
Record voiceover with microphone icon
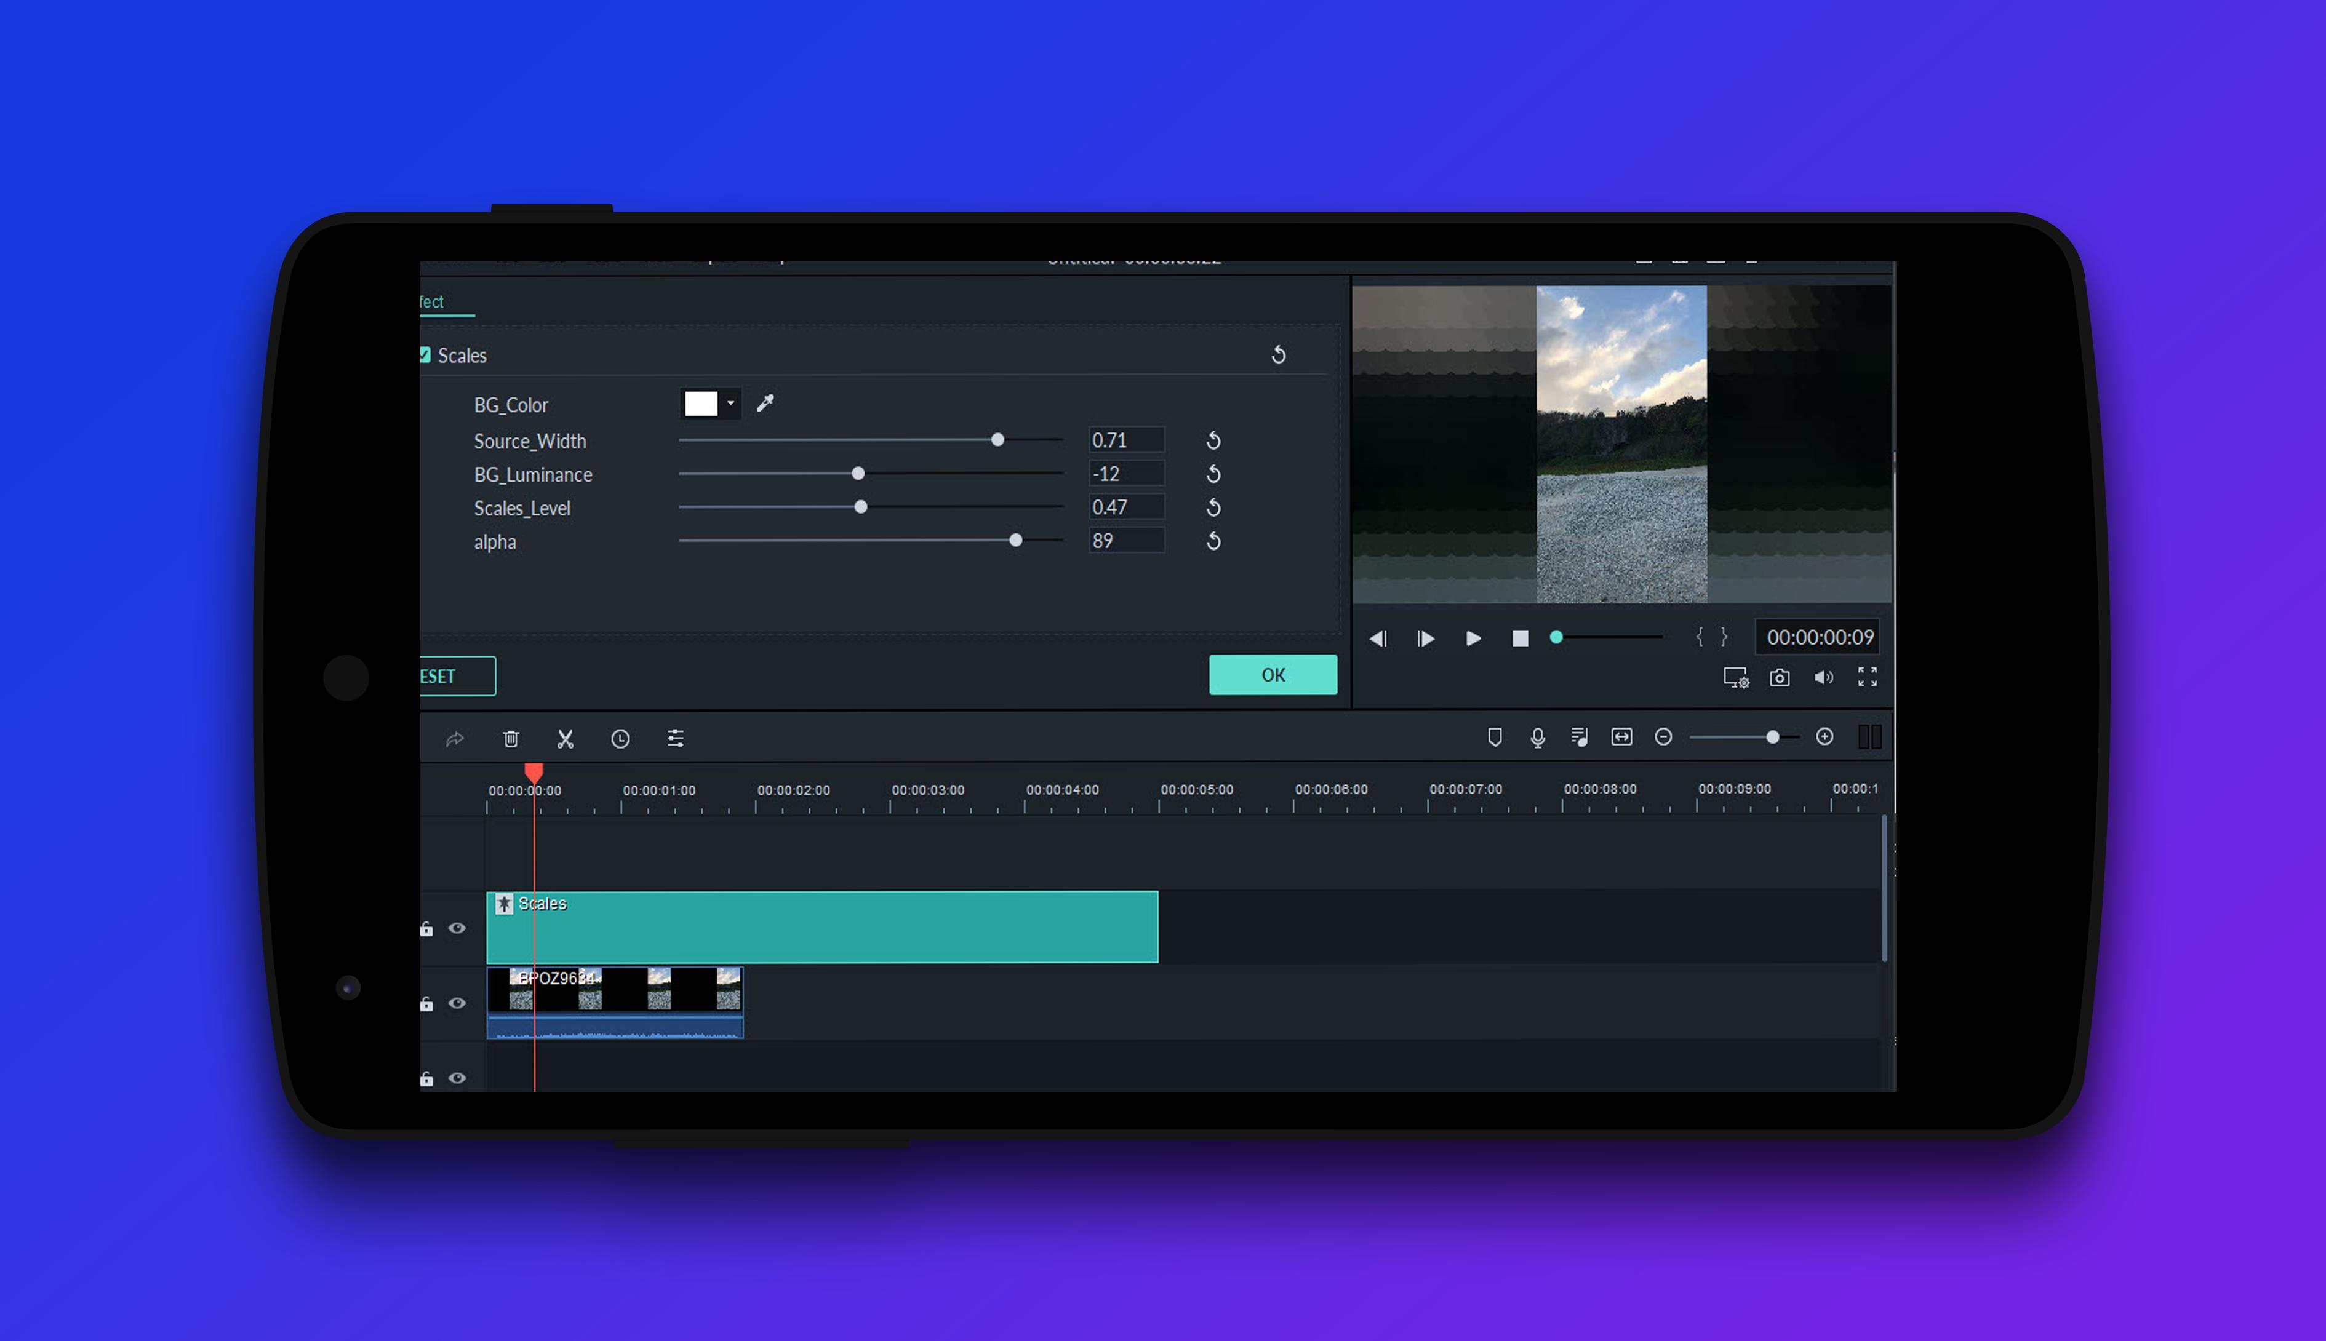(1538, 737)
